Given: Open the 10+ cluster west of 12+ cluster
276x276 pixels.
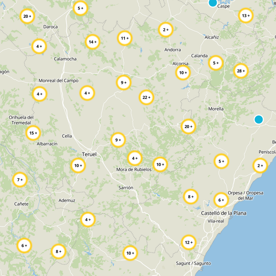Looking at the screenshot, I should point(130,253).
